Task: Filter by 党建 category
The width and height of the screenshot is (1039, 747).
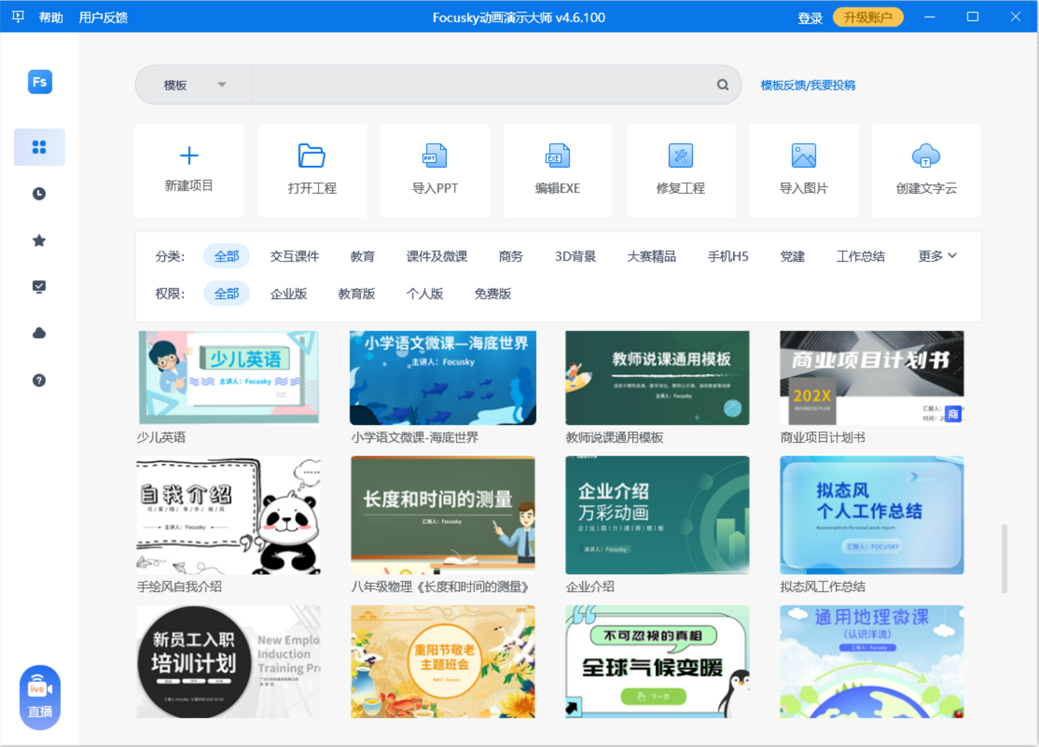Action: 792,256
